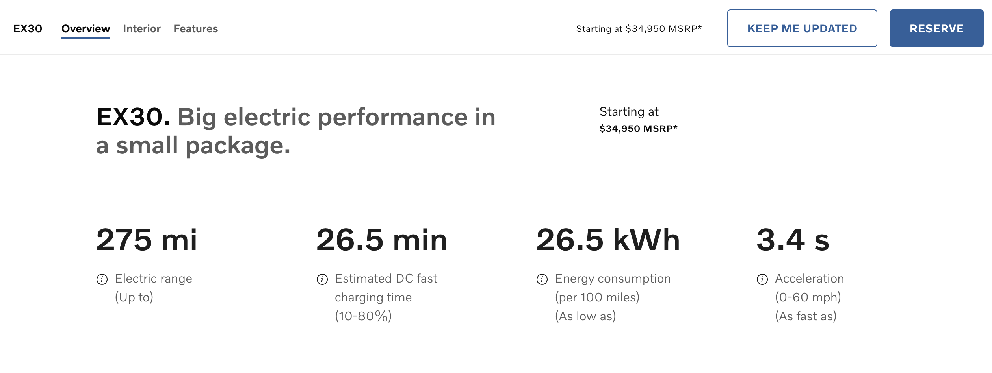Click the 26.5 min charging figure

382,240
